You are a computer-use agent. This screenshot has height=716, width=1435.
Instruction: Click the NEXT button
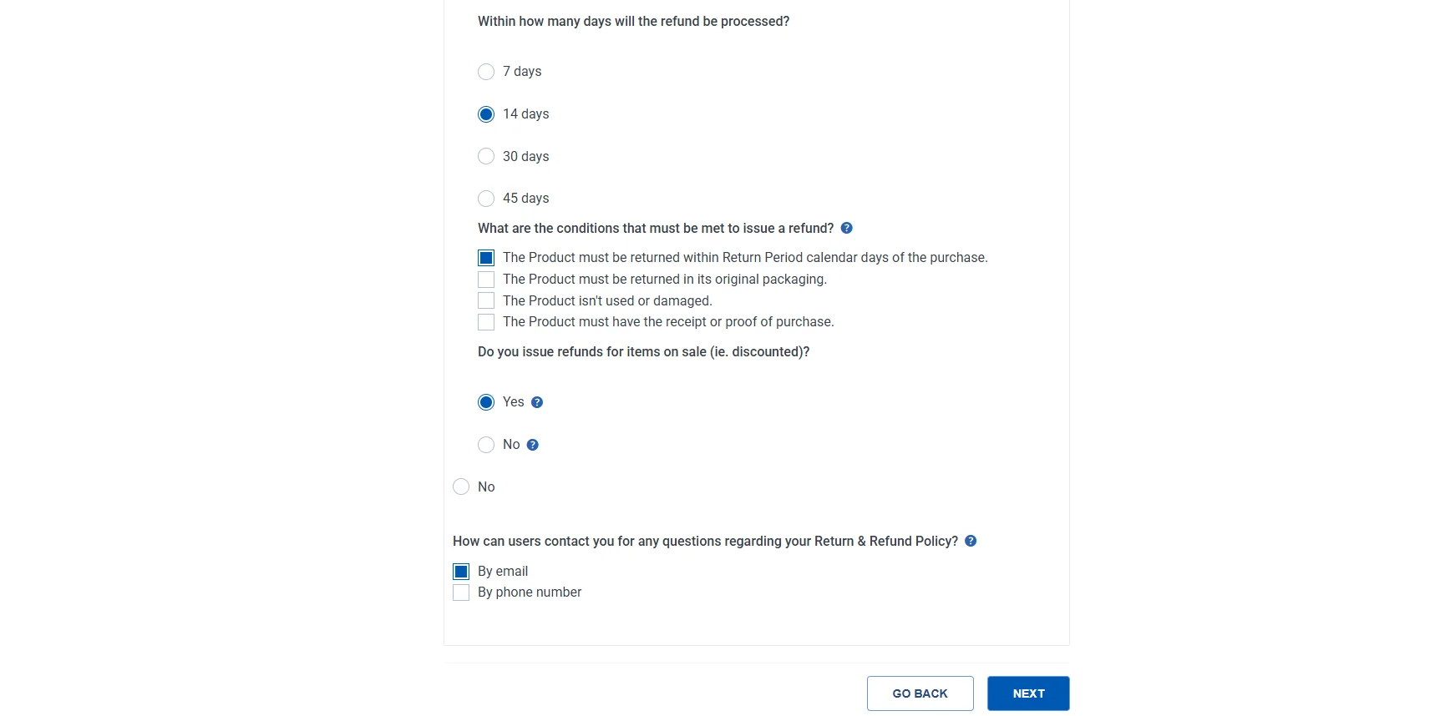click(1028, 693)
